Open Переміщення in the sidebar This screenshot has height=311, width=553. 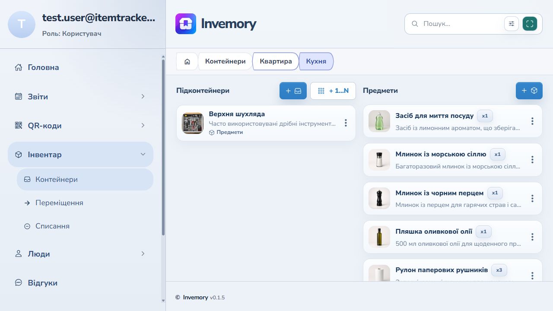(x=85, y=203)
